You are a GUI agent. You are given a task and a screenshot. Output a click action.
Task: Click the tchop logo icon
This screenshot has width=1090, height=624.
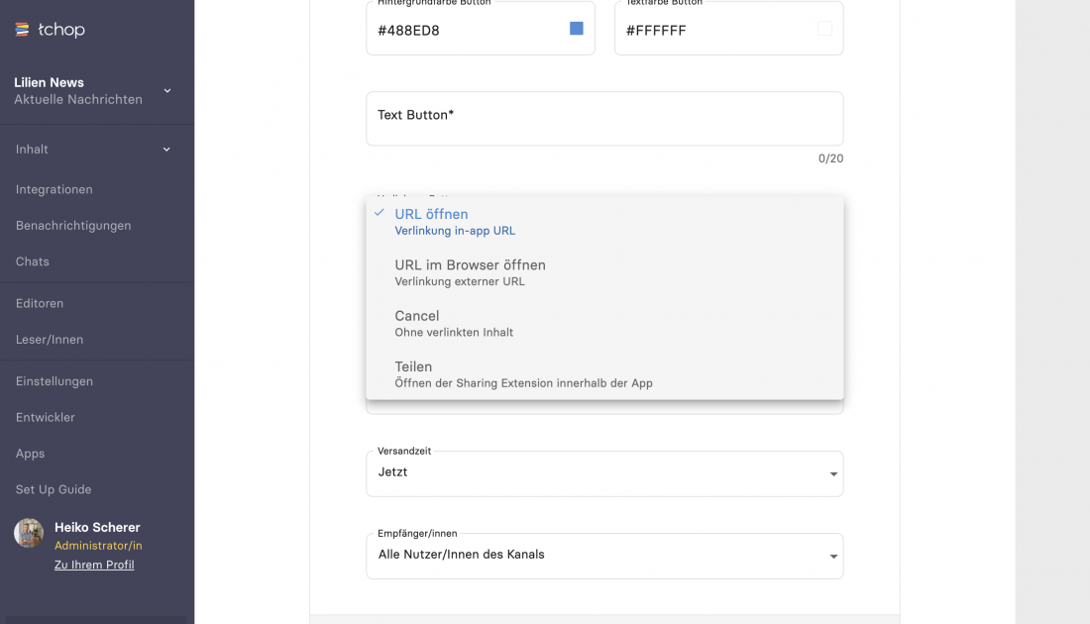(x=22, y=30)
